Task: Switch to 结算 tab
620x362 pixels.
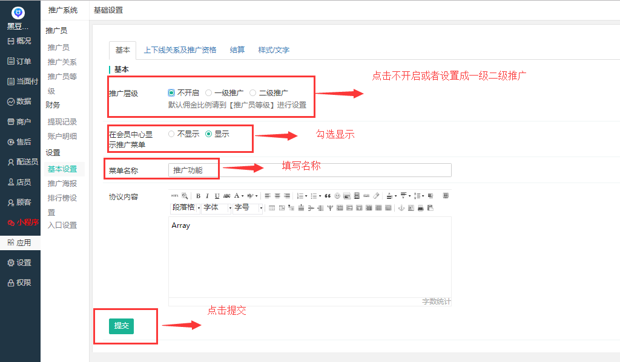Action: (x=237, y=50)
